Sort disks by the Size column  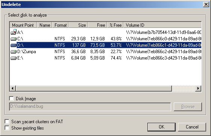click(78, 25)
